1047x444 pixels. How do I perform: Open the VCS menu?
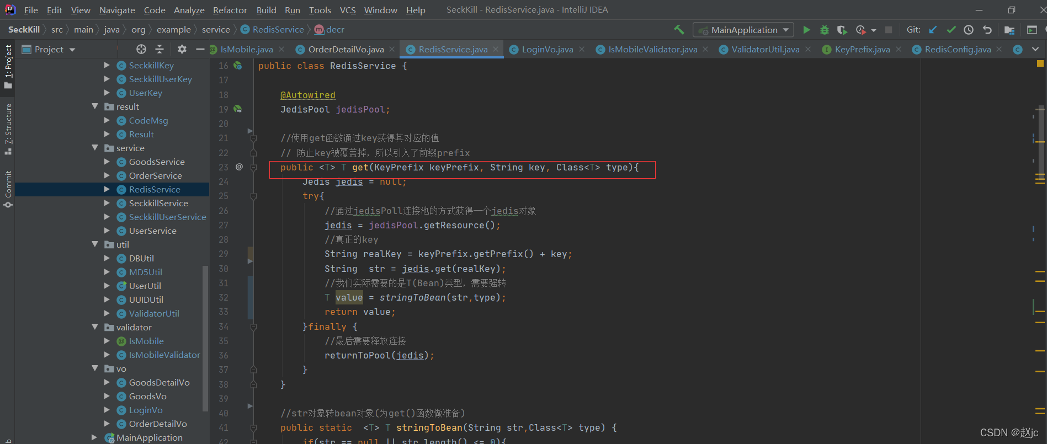pyautogui.click(x=348, y=10)
